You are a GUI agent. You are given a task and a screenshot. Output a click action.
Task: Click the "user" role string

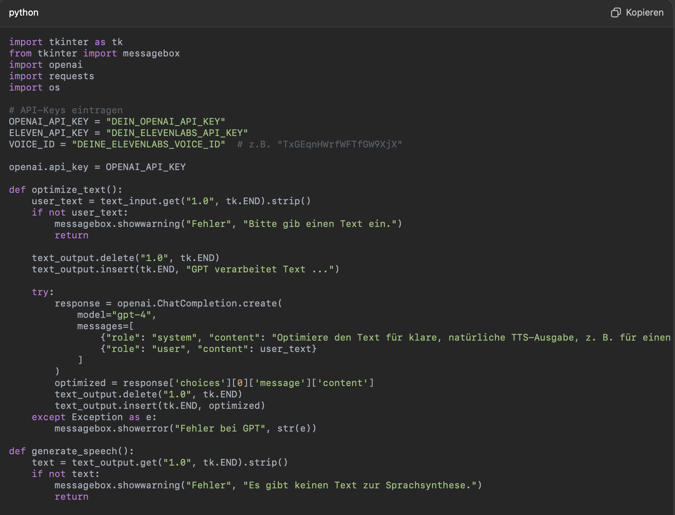coord(168,349)
